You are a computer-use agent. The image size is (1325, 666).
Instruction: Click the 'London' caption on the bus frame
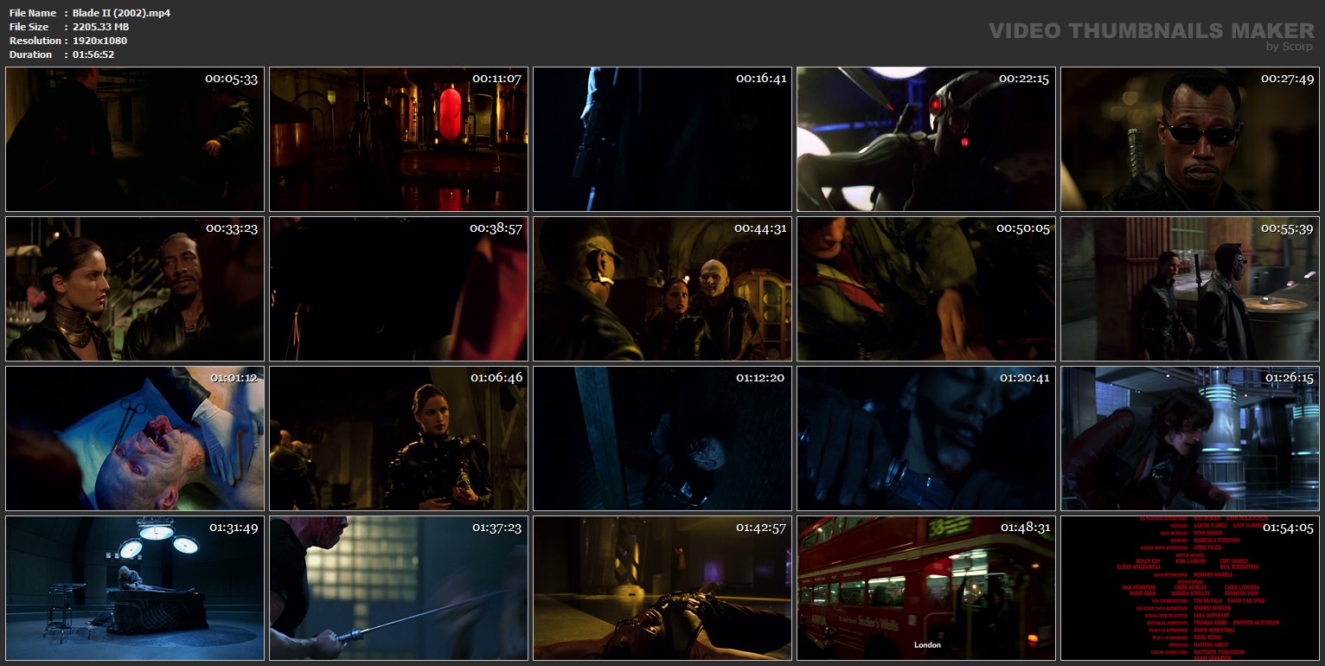tap(927, 645)
